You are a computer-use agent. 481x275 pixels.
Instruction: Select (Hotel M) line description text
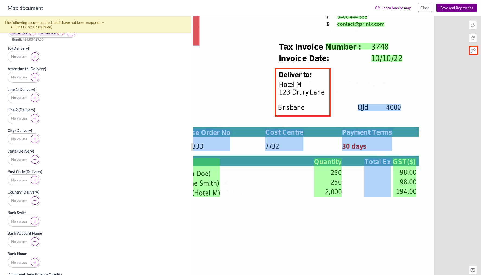[x=206, y=193]
